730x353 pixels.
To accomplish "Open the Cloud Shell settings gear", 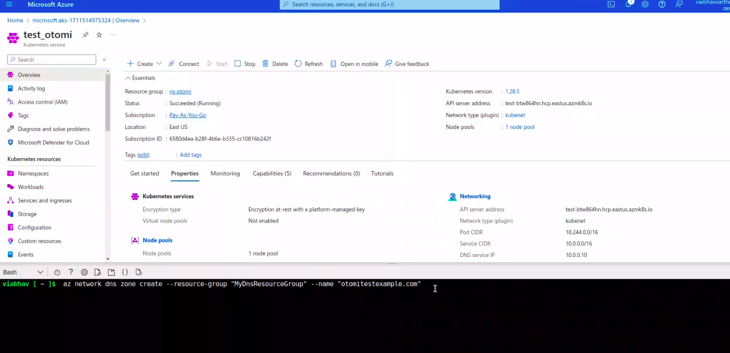I will pos(84,273).
